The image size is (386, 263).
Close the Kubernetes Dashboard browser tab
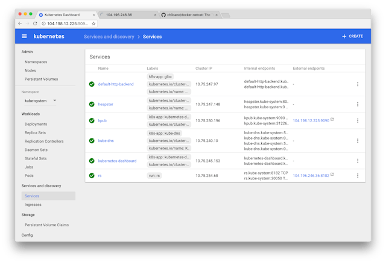94,15
